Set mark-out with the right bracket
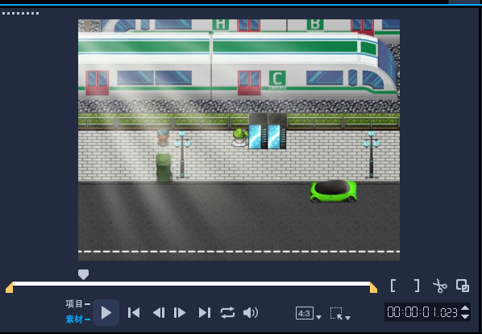 click(x=417, y=286)
